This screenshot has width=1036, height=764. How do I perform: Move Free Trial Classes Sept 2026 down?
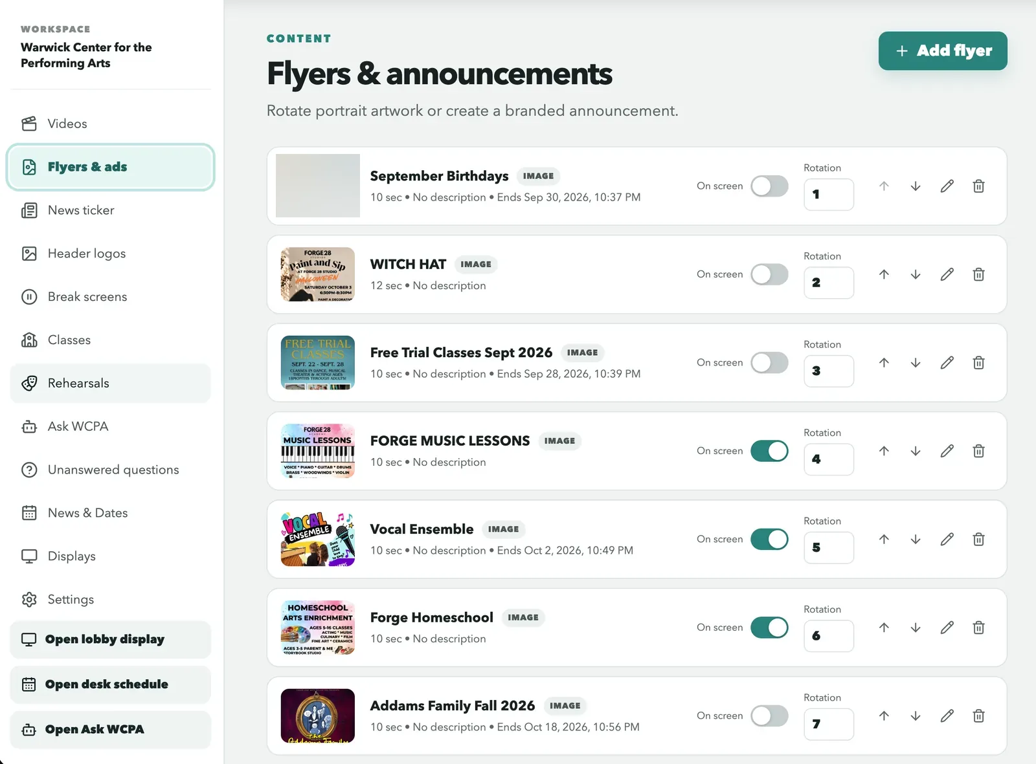click(x=915, y=363)
